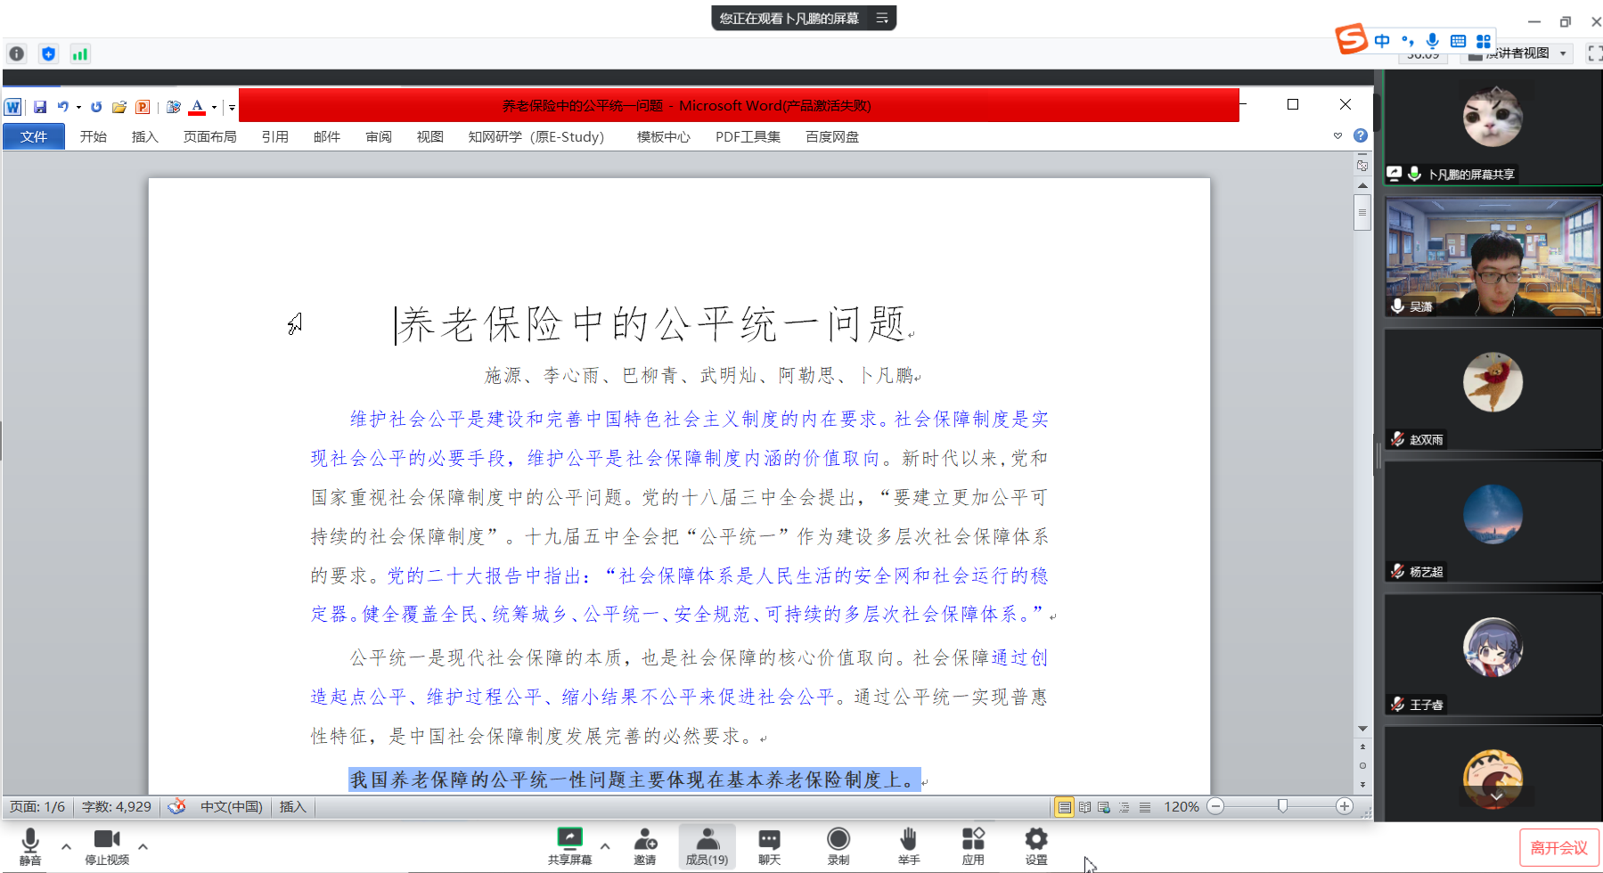Image resolution: width=1603 pixels, height=873 pixels.
Task: Open meeting Settings gear icon
Action: [x=1035, y=839]
